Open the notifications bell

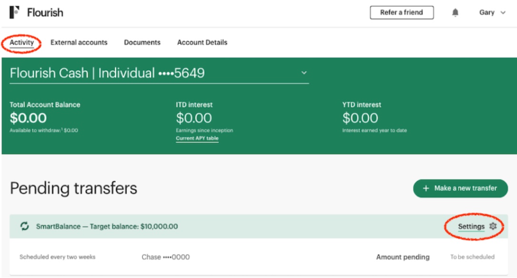click(455, 12)
